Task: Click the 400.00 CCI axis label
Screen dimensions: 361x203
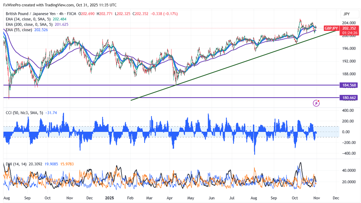Action: point(348,110)
